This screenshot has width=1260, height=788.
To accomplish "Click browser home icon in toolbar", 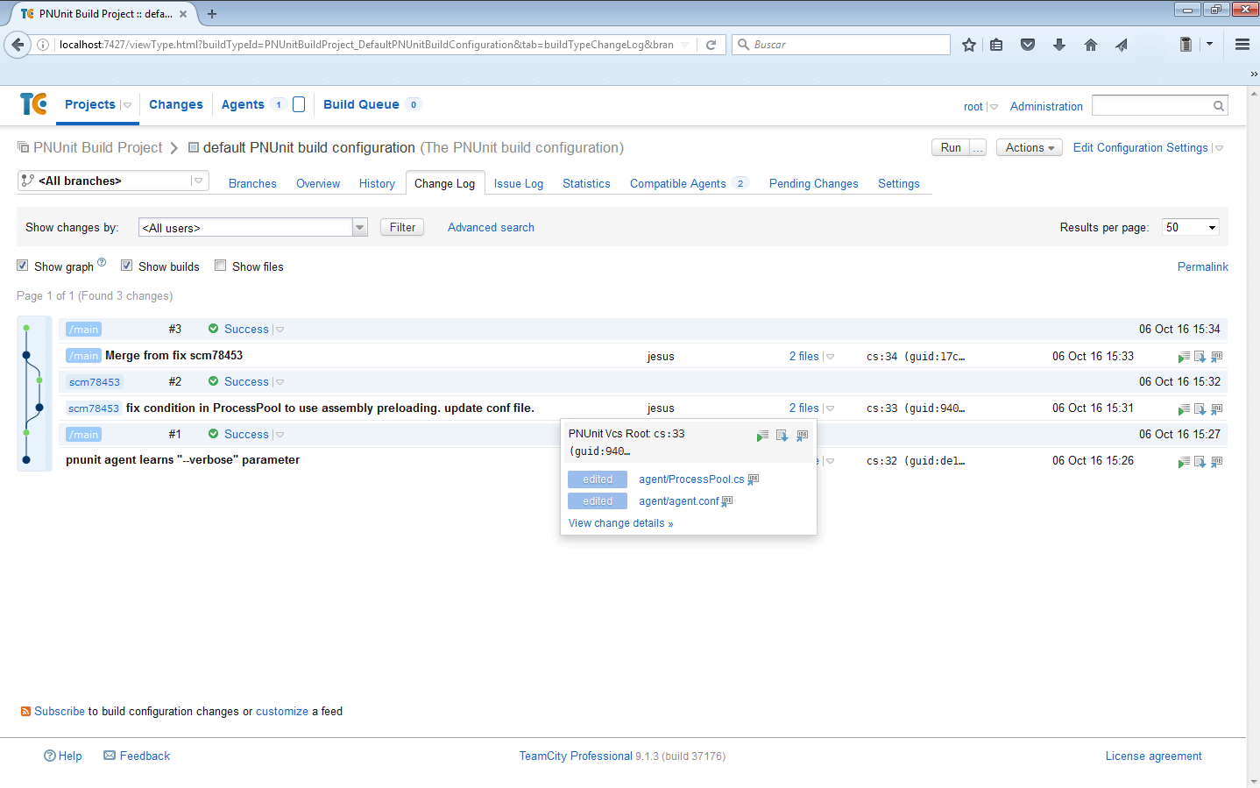I will 1090,45.
